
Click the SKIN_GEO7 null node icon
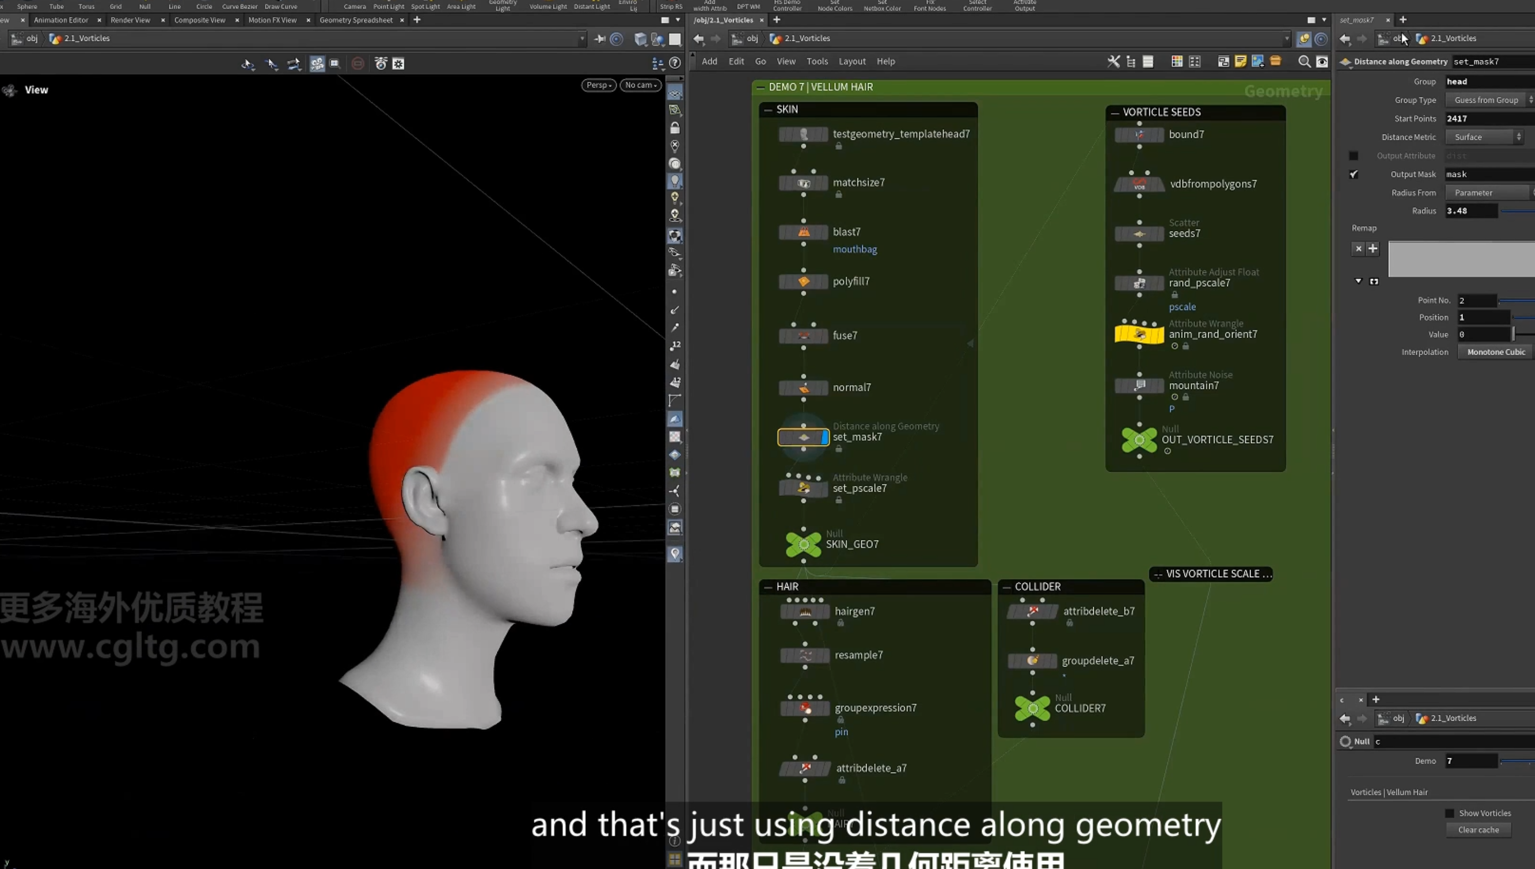tap(803, 544)
